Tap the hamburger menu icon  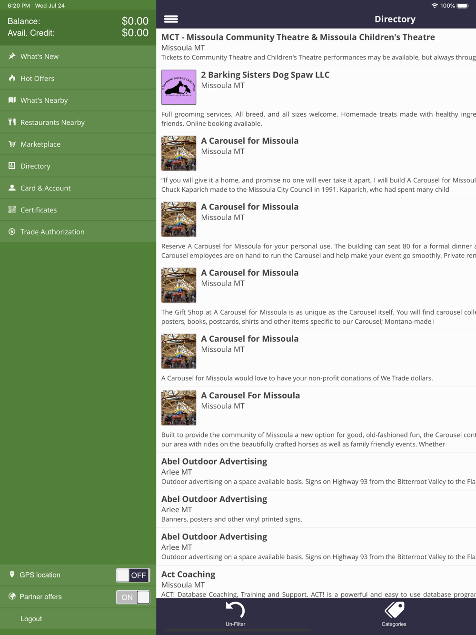pos(171,19)
